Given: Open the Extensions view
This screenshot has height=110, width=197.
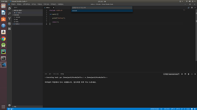Looking at the screenshot, I should (x=9, y=29).
